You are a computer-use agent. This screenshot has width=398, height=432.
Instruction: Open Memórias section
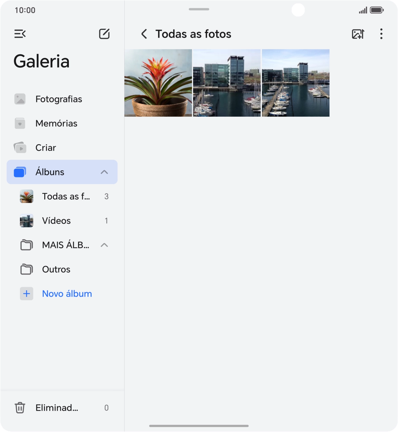(56, 123)
